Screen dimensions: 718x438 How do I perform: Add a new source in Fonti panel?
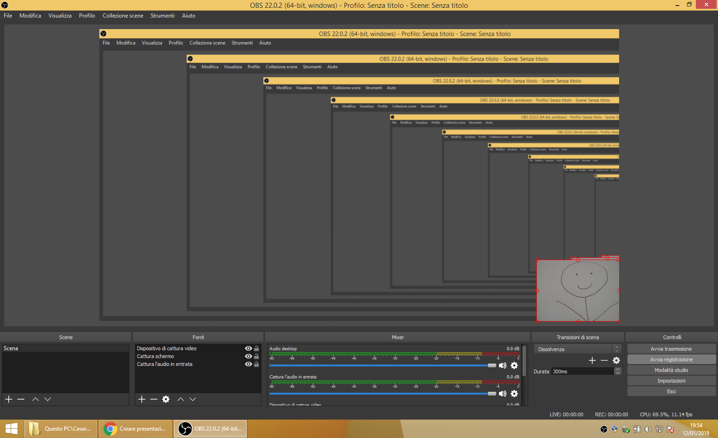142,399
